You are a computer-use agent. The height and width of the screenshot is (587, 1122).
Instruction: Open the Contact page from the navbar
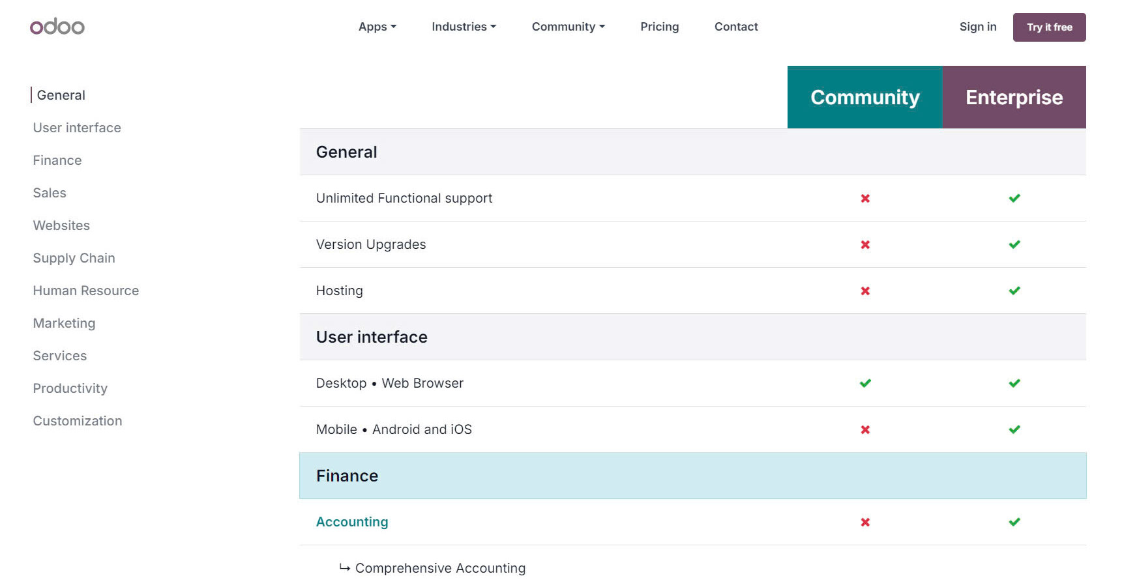735,27
